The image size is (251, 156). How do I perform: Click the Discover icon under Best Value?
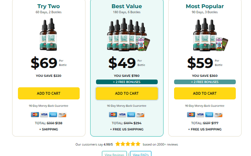140,115
